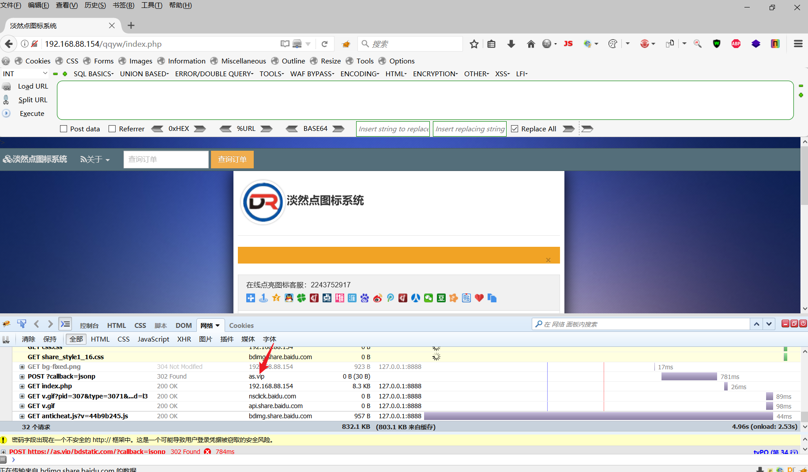Open the Web Developer Forms menu
This screenshot has height=472, width=808.
(x=99, y=61)
